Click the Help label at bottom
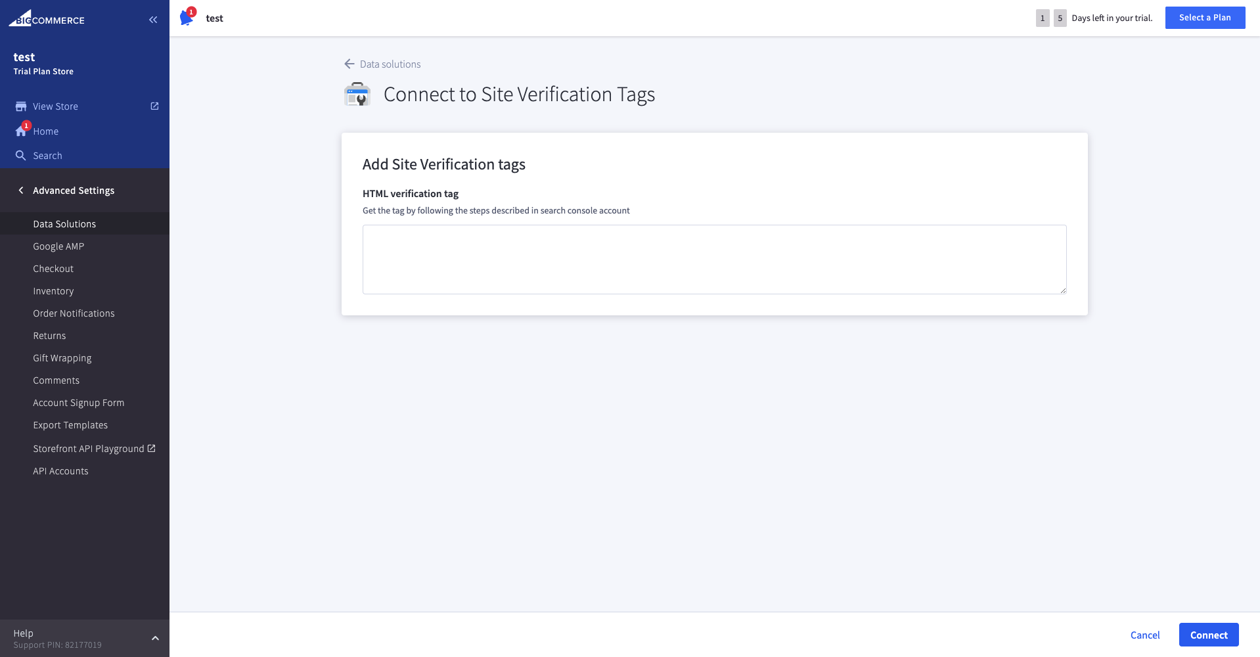 pos(23,633)
